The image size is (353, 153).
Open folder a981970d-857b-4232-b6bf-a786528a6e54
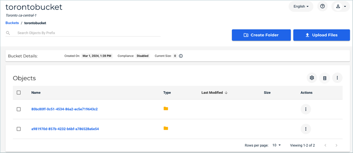pos(65,129)
